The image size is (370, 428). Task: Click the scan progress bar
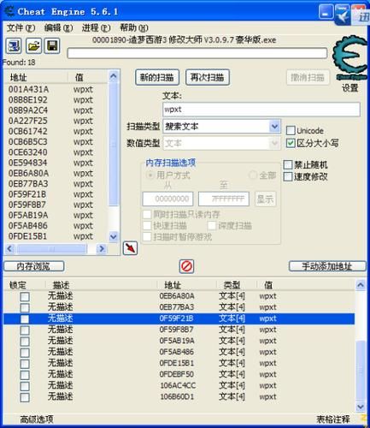click(197, 53)
